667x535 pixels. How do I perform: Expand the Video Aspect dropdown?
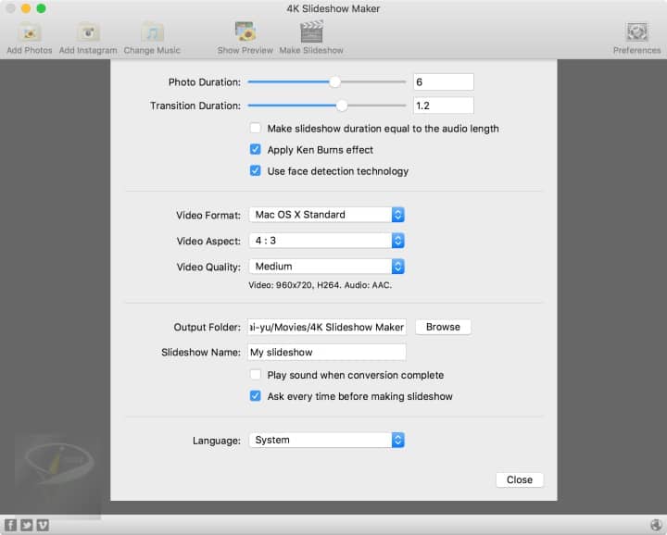(326, 241)
